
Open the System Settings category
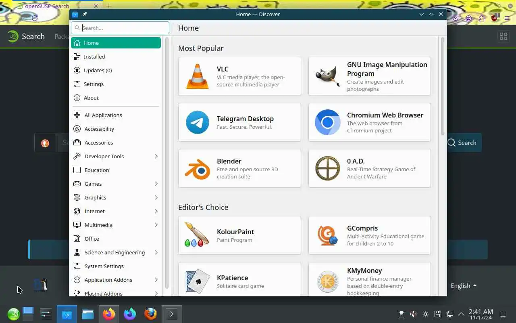tap(116, 266)
